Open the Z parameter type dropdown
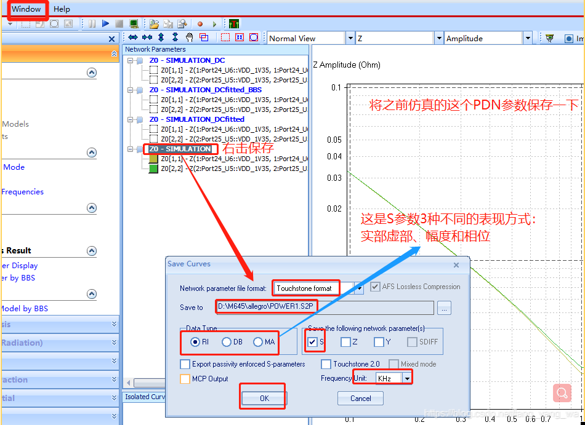This screenshot has width=585, height=425. coord(439,38)
